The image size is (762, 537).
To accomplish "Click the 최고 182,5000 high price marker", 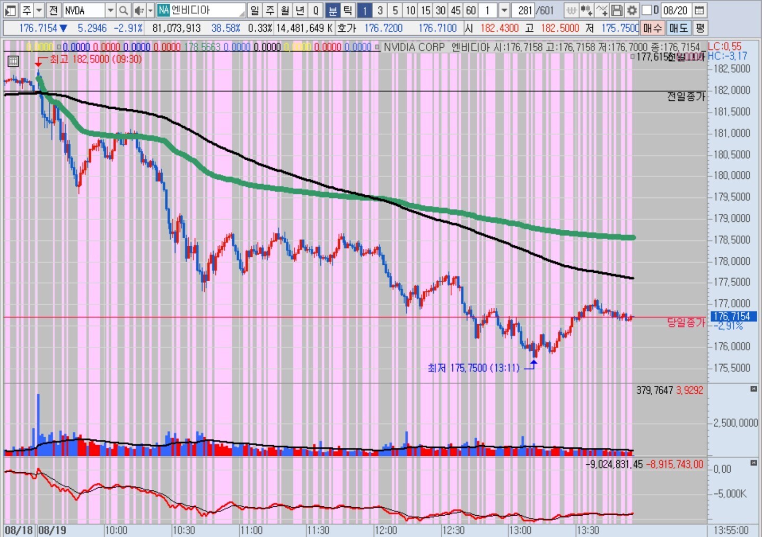I will [x=96, y=59].
